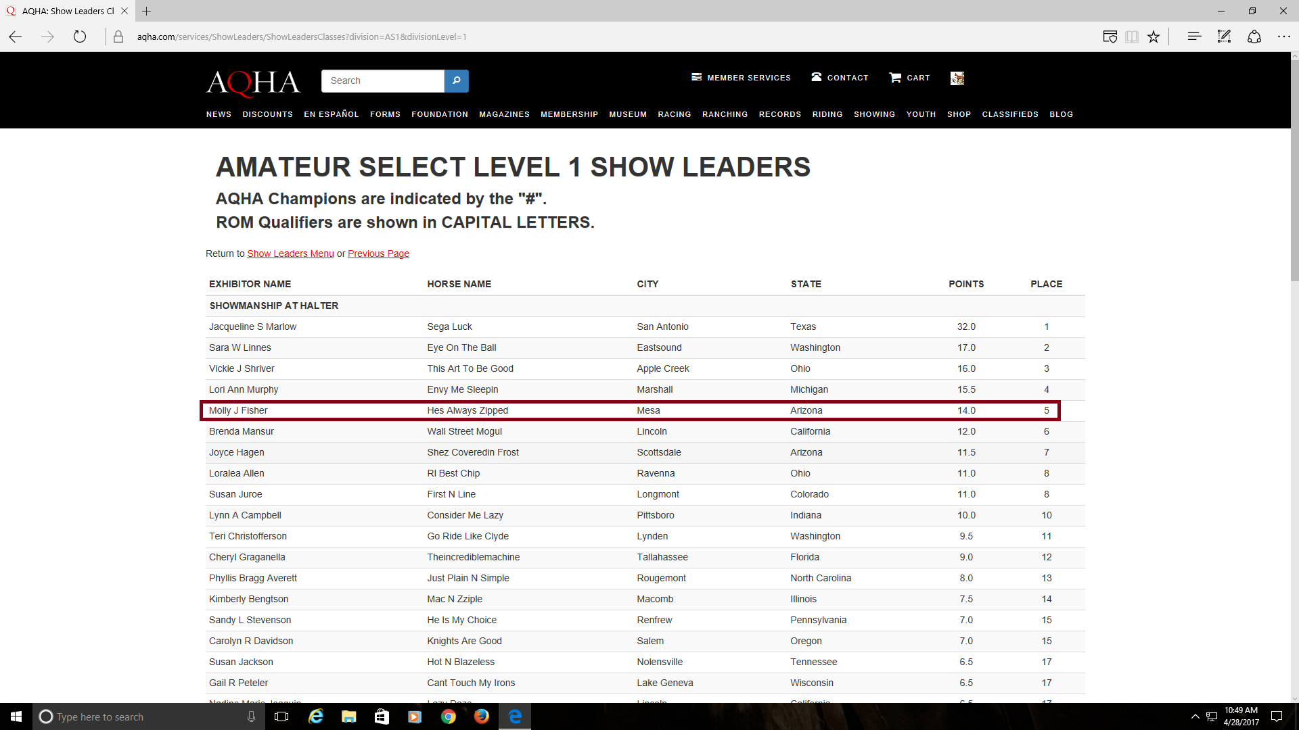The height and width of the screenshot is (730, 1299).
Task: Open the Contact link
Action: [x=840, y=78]
